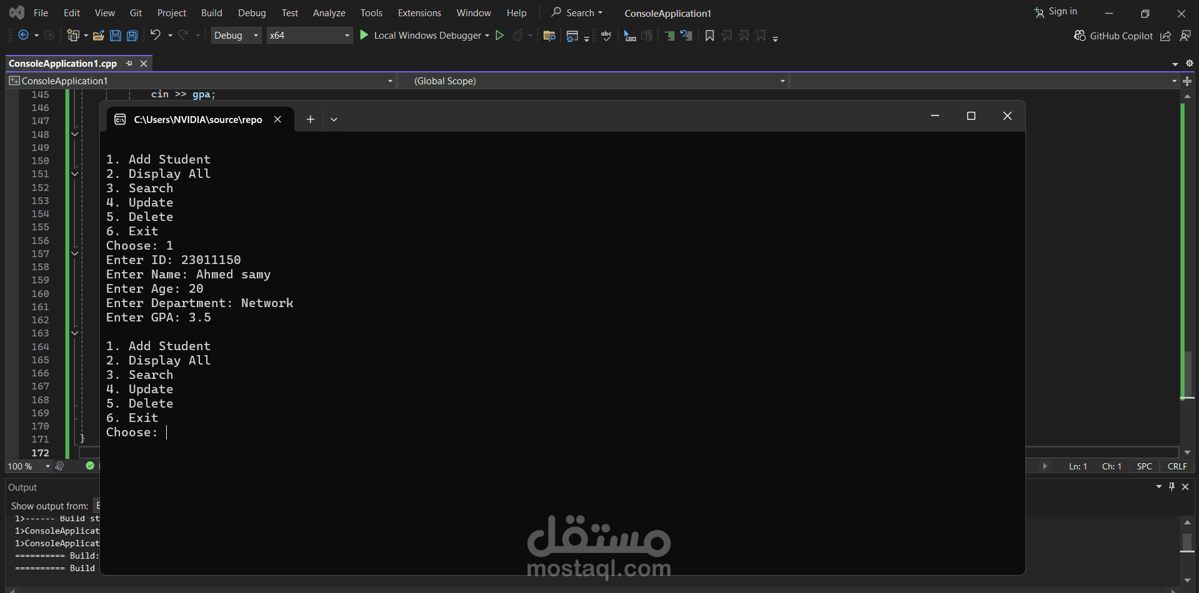Click Sign in button
The width and height of the screenshot is (1199, 593).
tap(1056, 12)
